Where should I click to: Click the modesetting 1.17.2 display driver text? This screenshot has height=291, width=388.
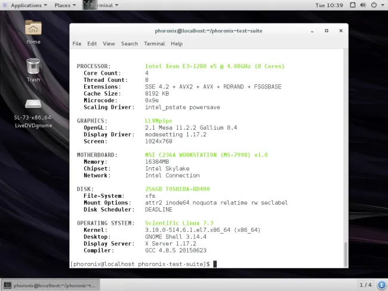pos(175,134)
